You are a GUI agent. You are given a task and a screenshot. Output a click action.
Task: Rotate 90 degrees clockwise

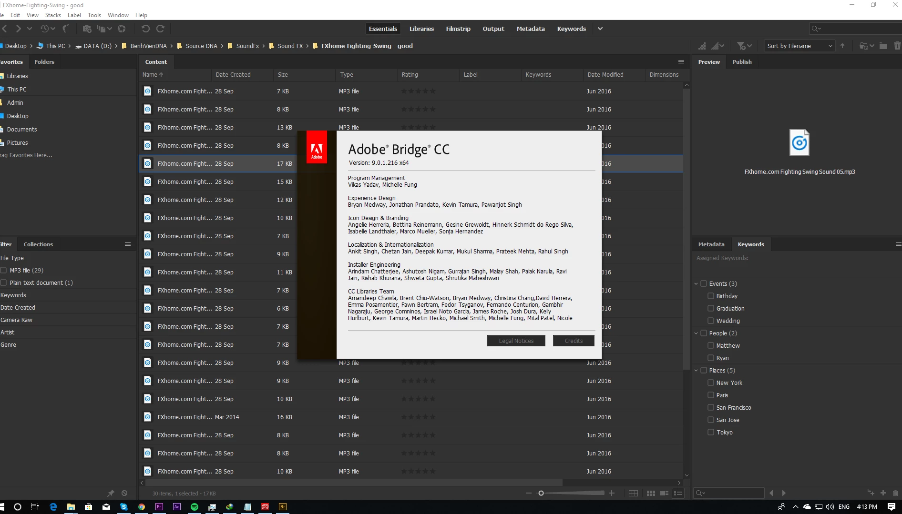(x=161, y=29)
